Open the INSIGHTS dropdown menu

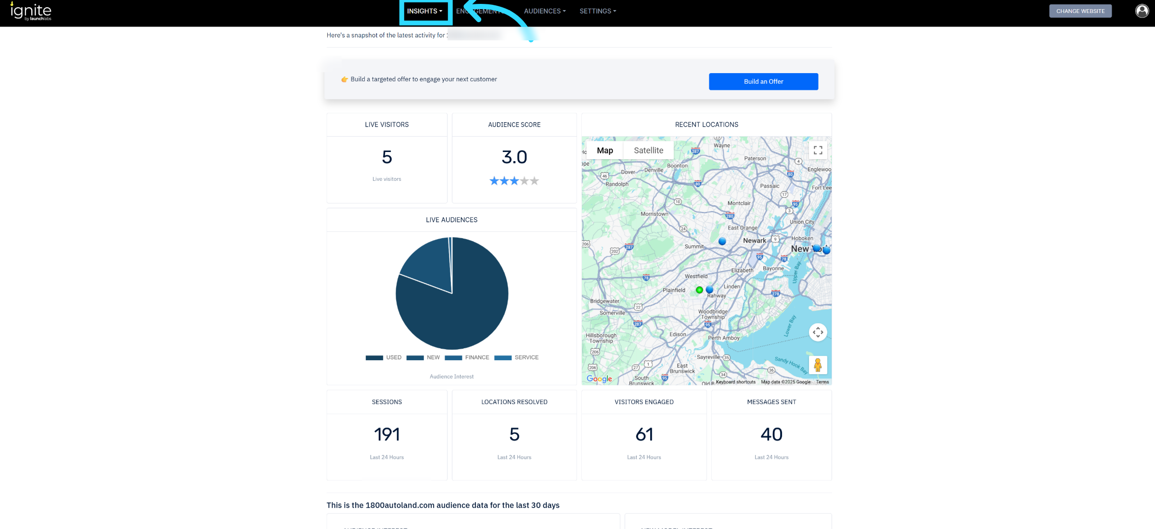pyautogui.click(x=424, y=11)
